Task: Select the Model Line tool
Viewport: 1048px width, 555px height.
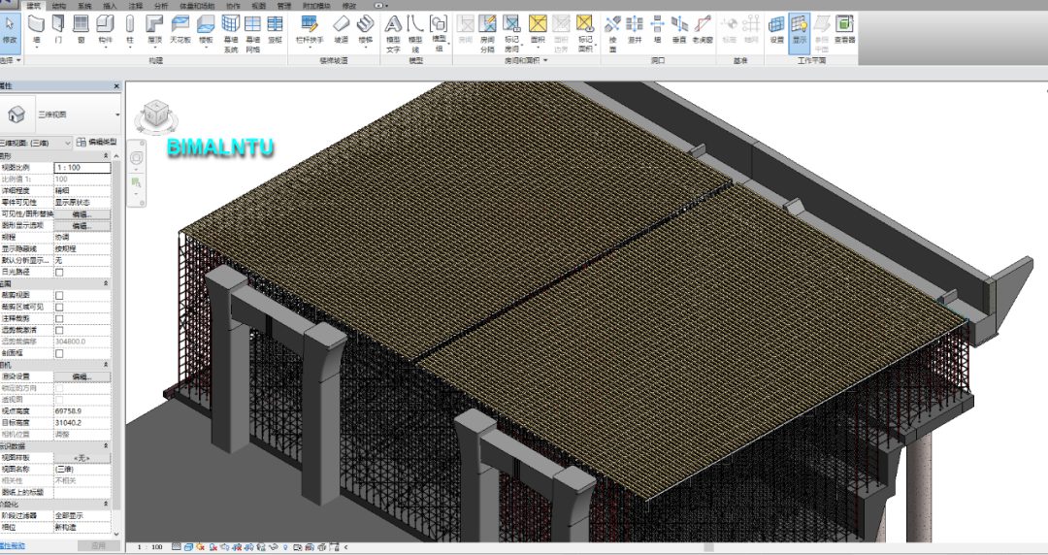Action: coord(415,33)
